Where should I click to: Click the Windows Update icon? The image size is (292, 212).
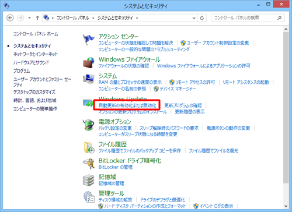[x=88, y=103]
